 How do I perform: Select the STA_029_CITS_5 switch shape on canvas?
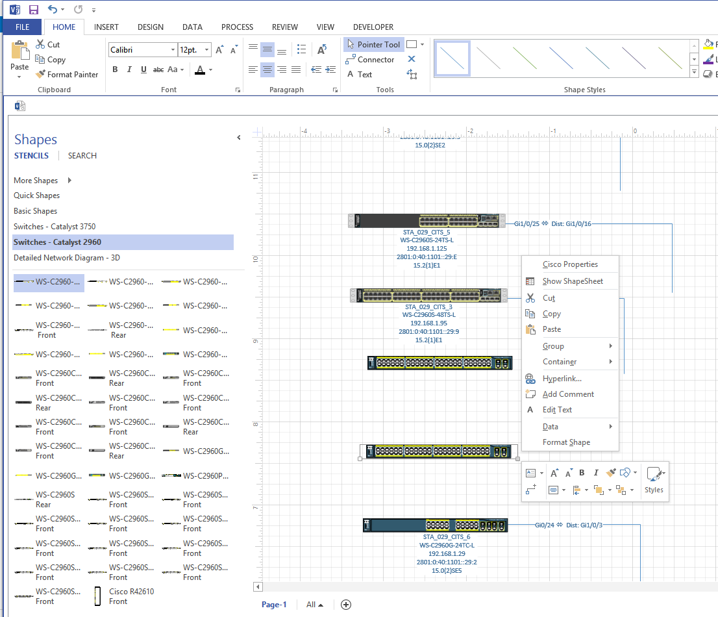(x=427, y=221)
